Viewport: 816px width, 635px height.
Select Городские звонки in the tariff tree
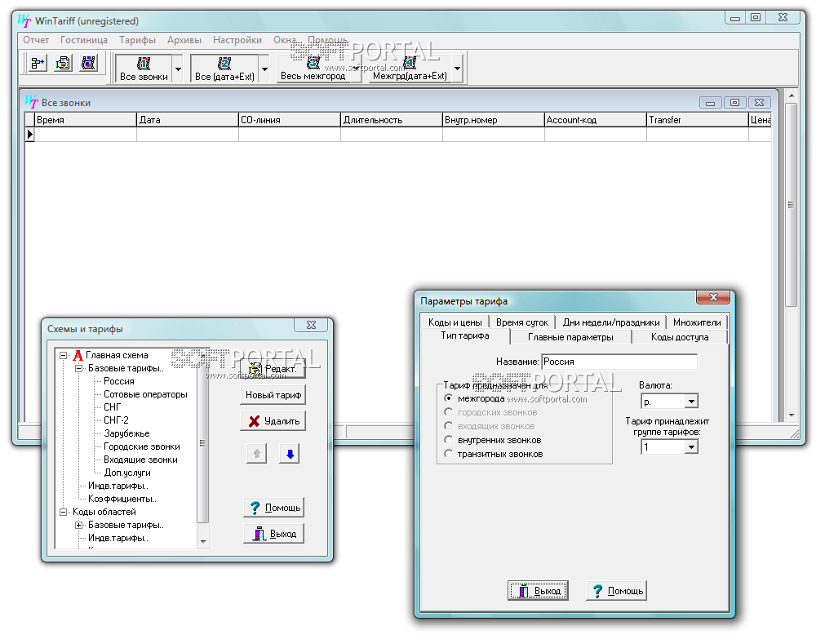coord(141,446)
